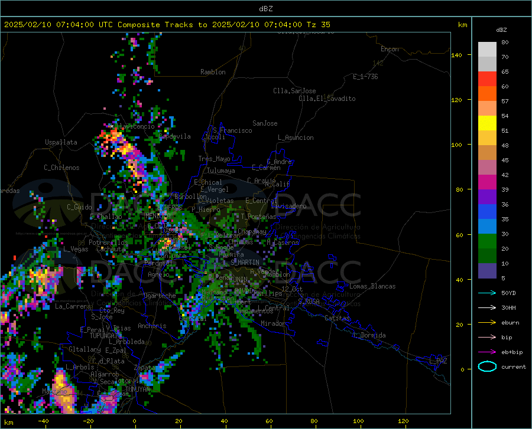The image size is (532, 429).
Task: Pick the orange 60–57 dBZ swatch
Action: tap(487, 94)
